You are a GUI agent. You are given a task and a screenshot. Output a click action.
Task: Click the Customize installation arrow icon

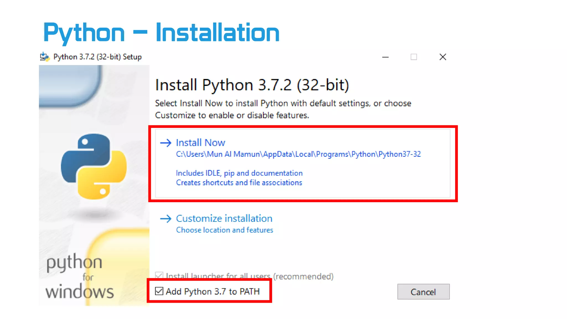pyautogui.click(x=166, y=218)
